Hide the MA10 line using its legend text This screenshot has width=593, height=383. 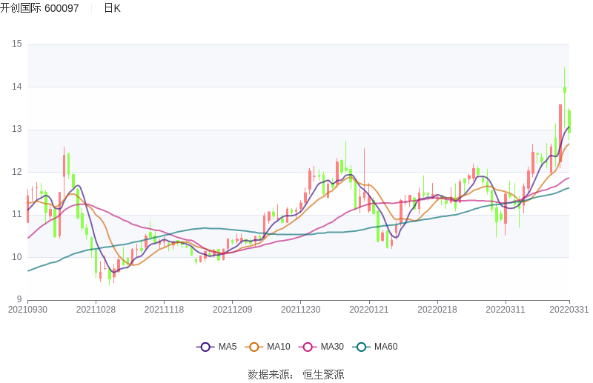tap(278, 347)
